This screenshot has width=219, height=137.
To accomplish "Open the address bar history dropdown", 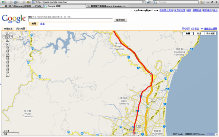I will click(143, 2).
